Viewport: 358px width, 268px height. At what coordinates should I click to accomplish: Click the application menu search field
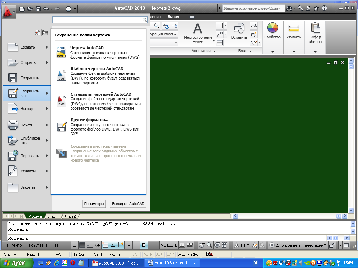[x=100, y=20]
